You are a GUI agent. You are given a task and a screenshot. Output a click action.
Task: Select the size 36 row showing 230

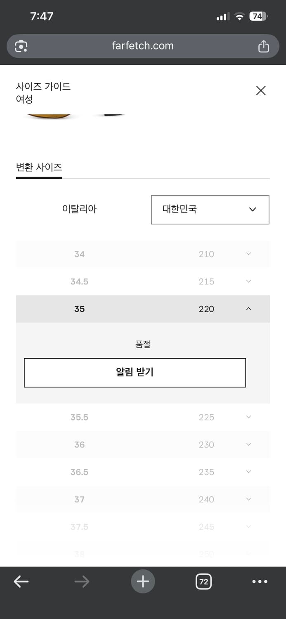point(143,444)
